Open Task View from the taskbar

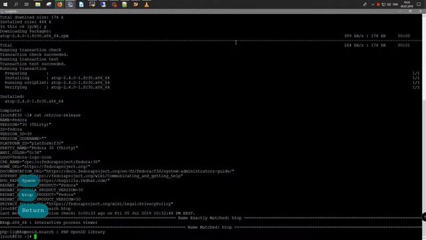pos(27,5)
